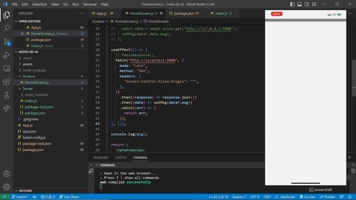Click the feedback icon in status bar
The height and width of the screenshot is (200, 356).
point(342,197)
